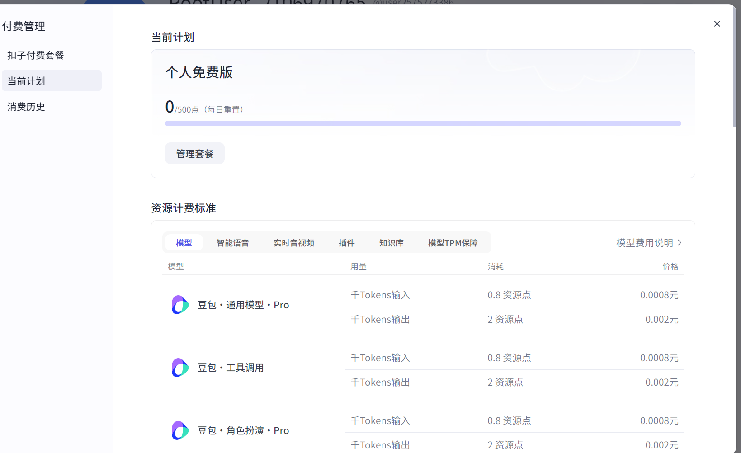Select the 模型TPM保障 tab
The image size is (741, 453).
[x=453, y=243]
